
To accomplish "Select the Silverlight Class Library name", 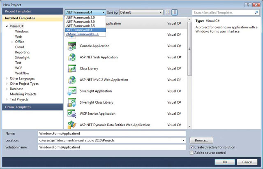I will coord(97,102).
